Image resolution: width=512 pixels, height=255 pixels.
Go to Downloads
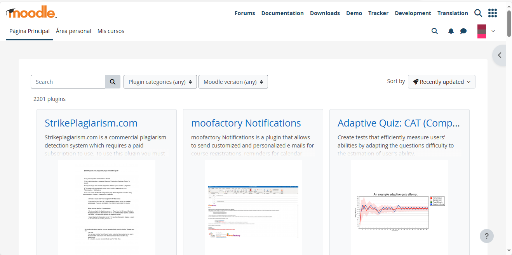pyautogui.click(x=325, y=13)
